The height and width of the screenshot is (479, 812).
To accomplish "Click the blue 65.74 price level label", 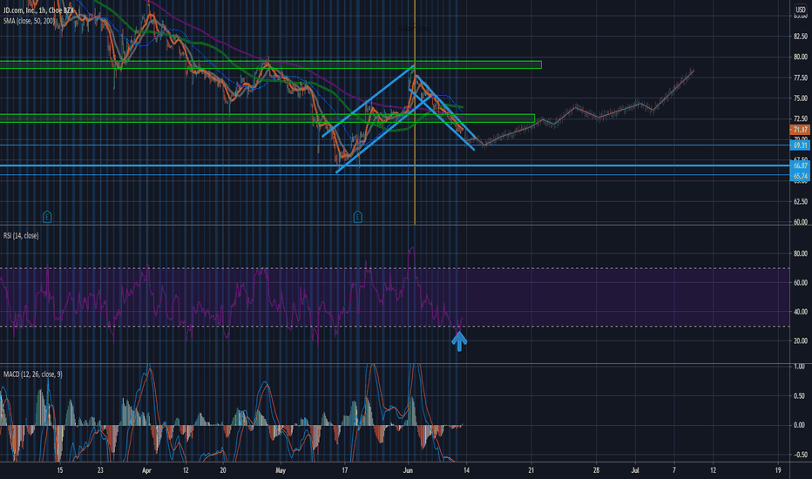I will pyautogui.click(x=800, y=176).
